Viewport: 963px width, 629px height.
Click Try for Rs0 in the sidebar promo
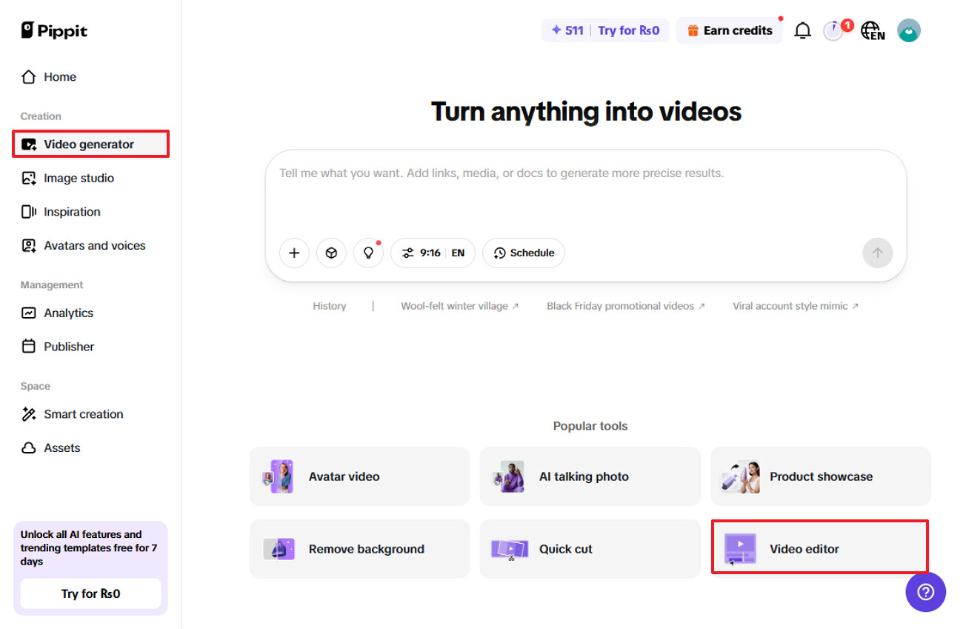(90, 593)
